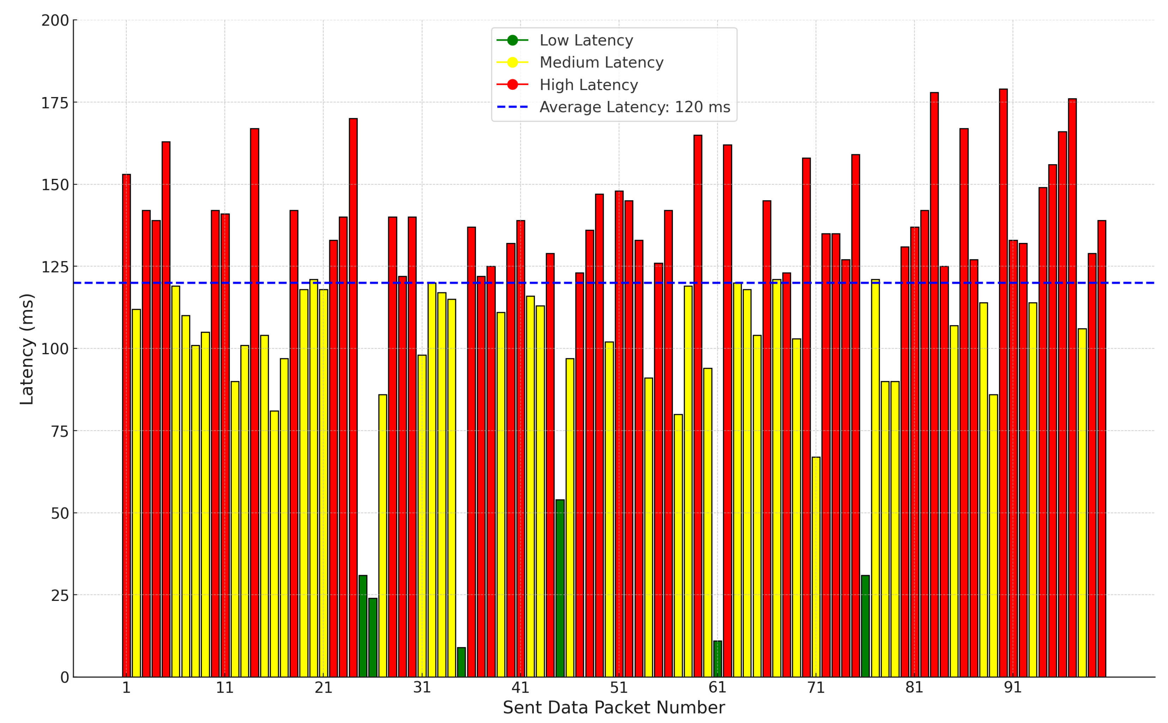Click the x-axis tick label 51
1168x723 pixels.
[x=619, y=688]
